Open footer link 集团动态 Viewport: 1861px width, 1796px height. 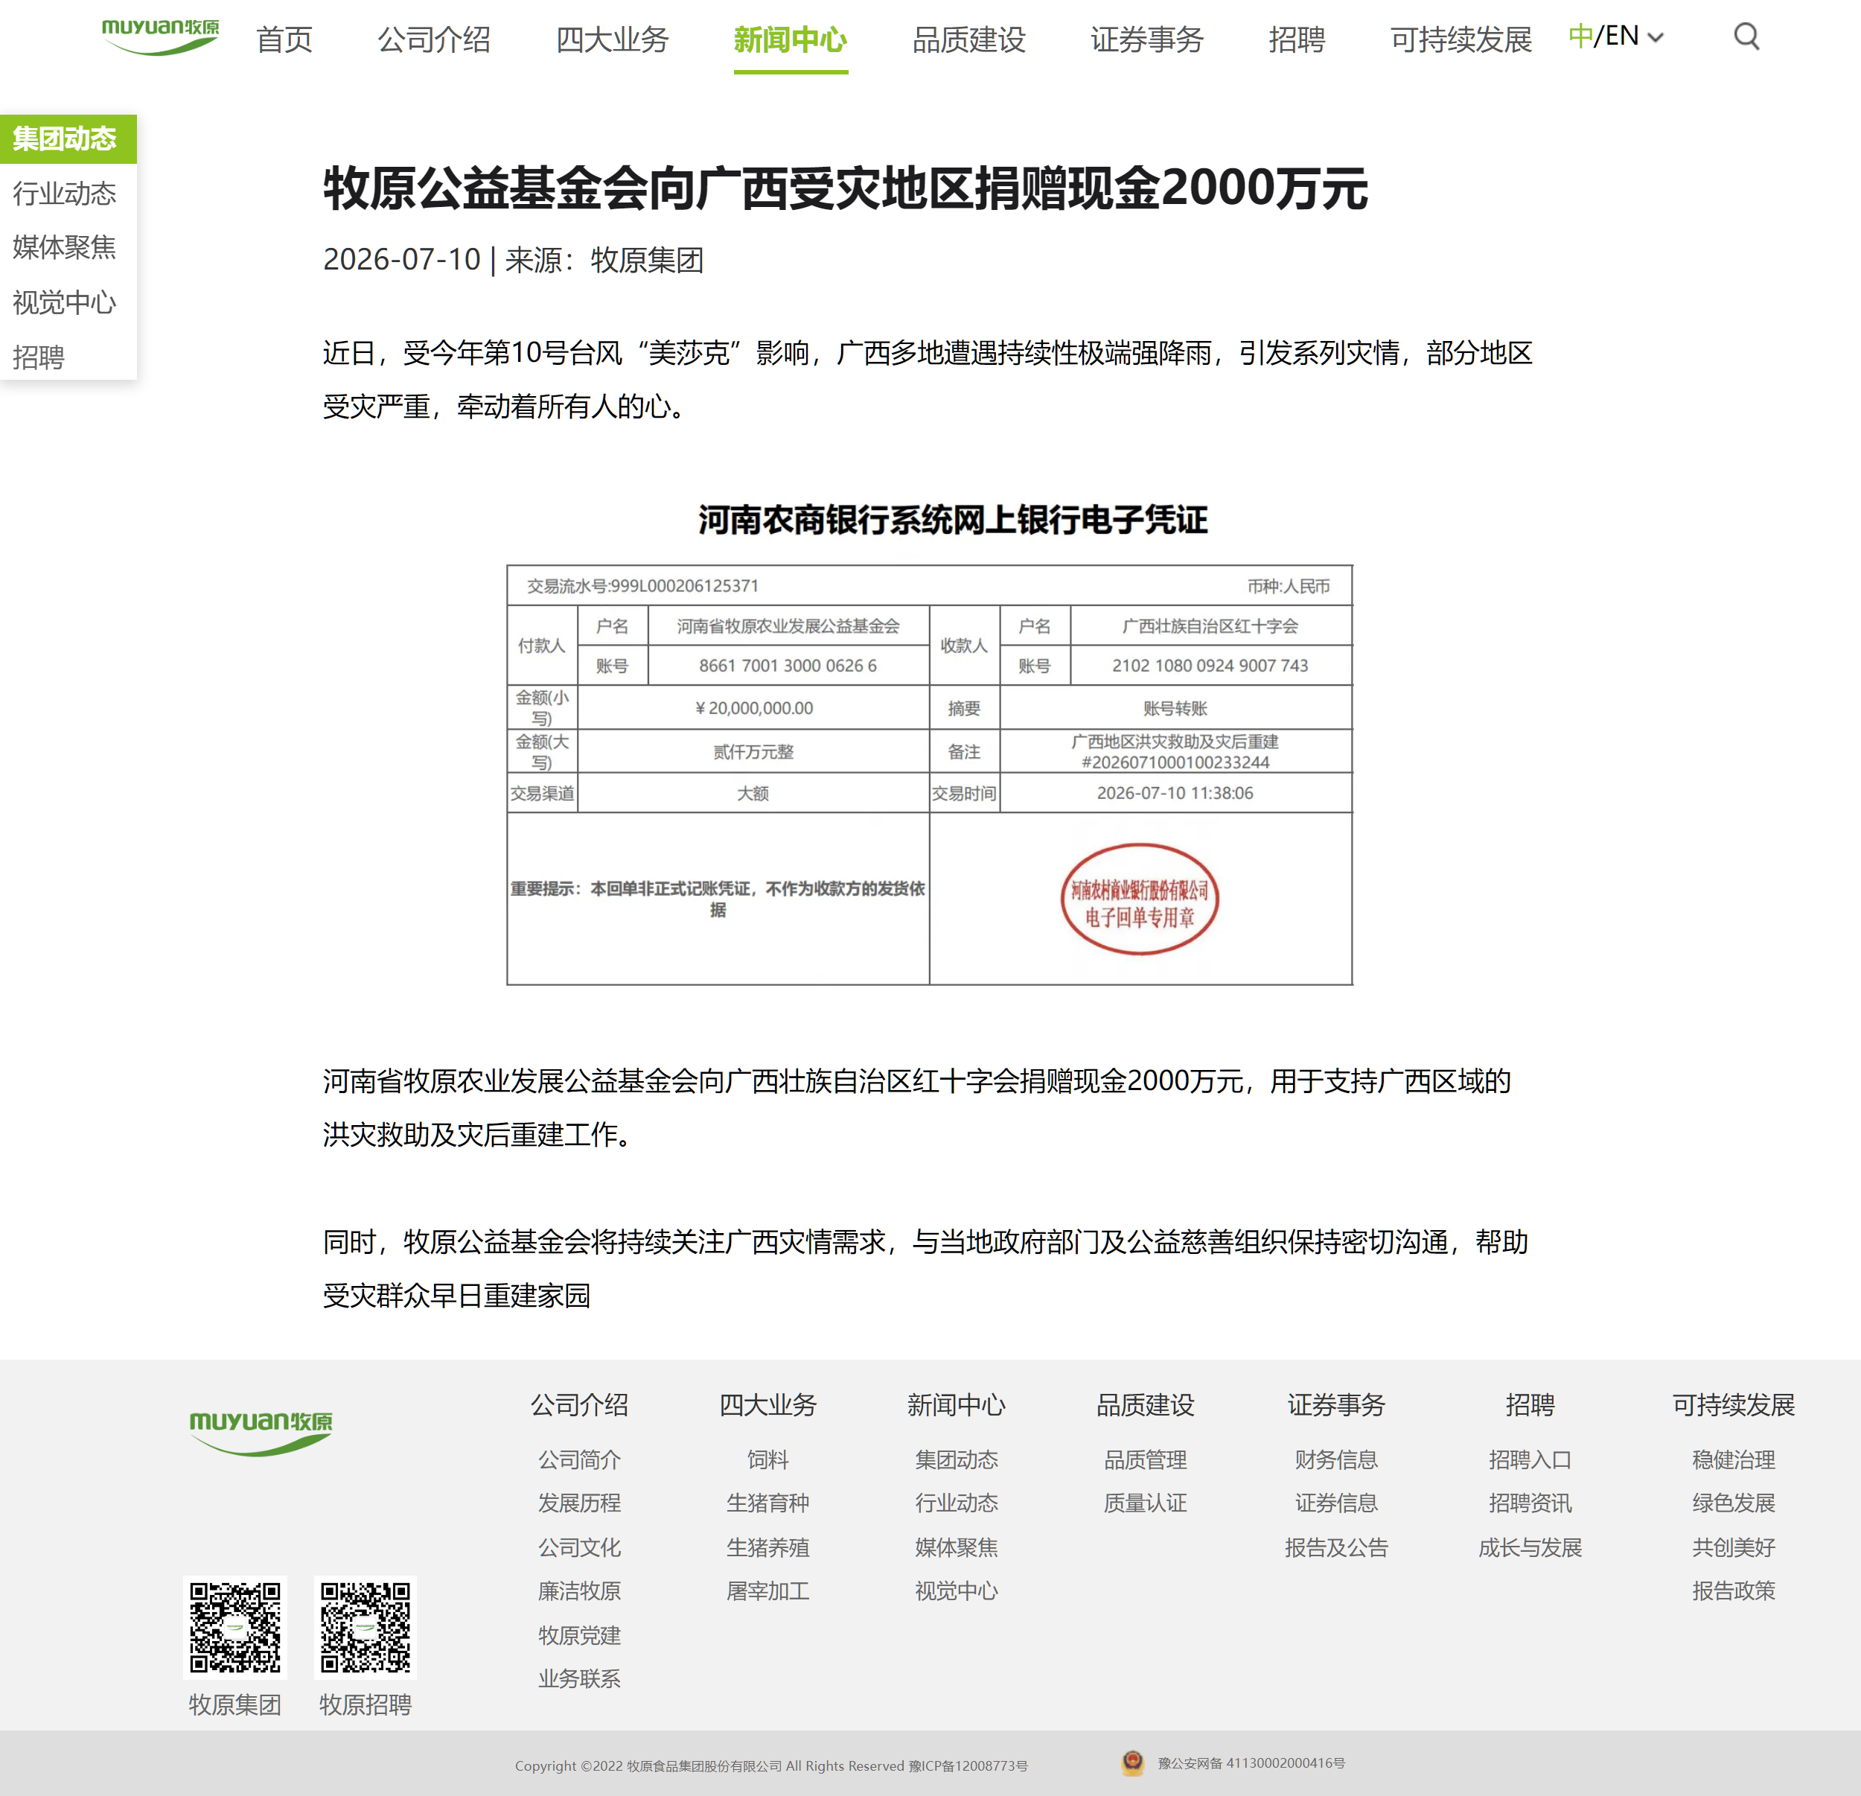pyautogui.click(x=956, y=1459)
